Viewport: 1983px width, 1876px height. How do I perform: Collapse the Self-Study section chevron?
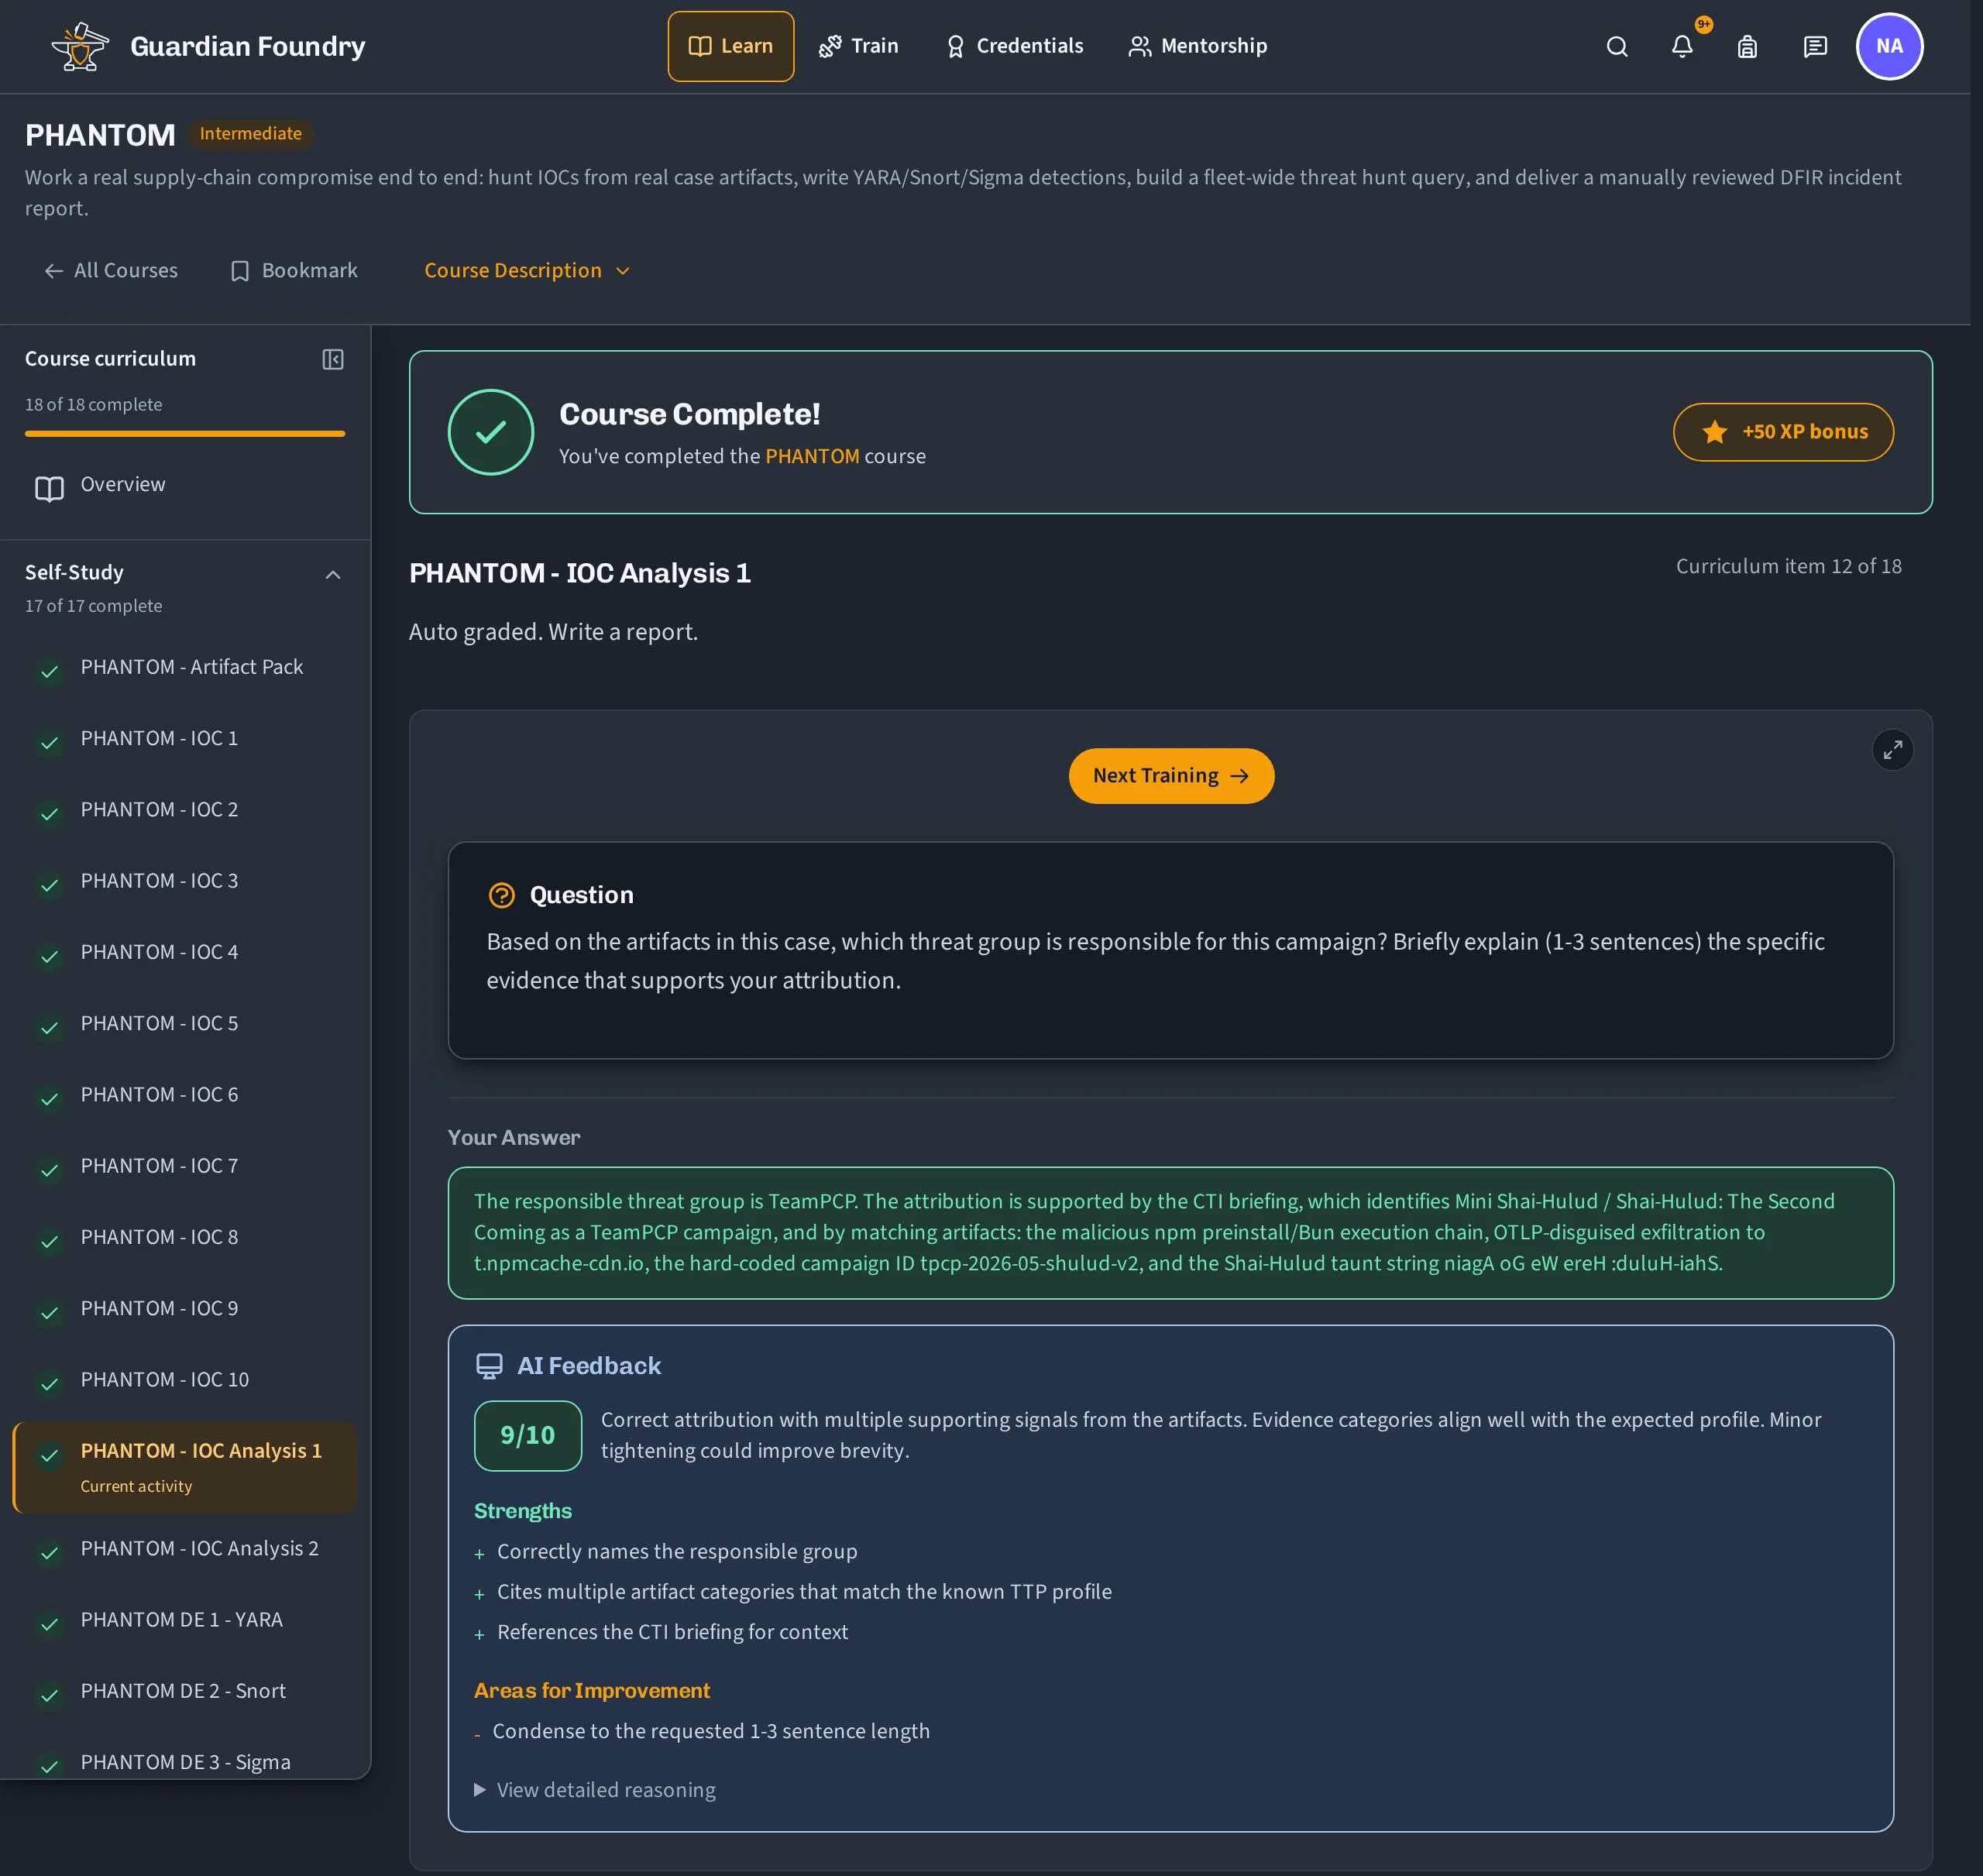coord(333,575)
